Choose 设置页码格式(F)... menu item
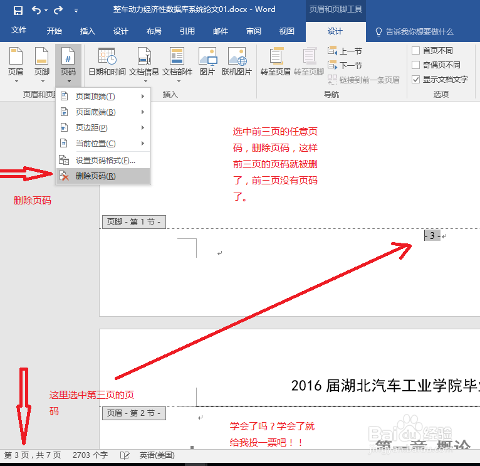Screen dimensions: 480x466 coord(103,160)
